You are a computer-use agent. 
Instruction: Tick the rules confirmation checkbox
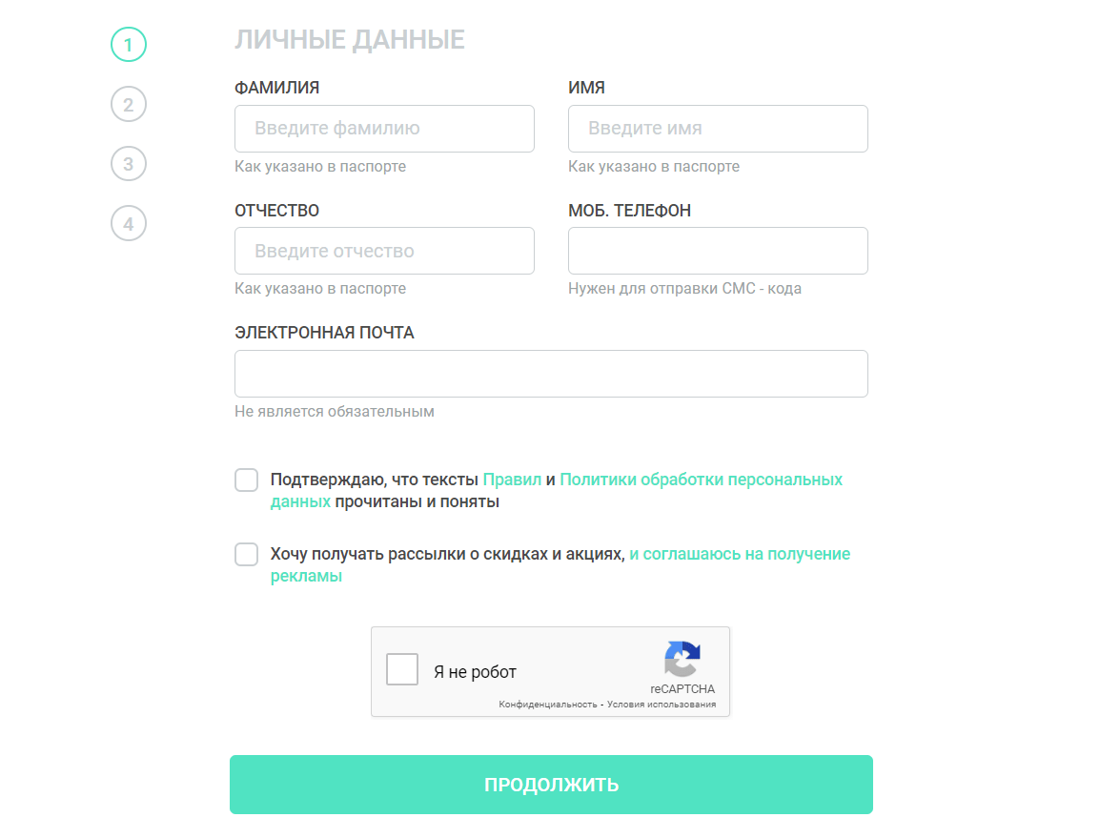247,480
